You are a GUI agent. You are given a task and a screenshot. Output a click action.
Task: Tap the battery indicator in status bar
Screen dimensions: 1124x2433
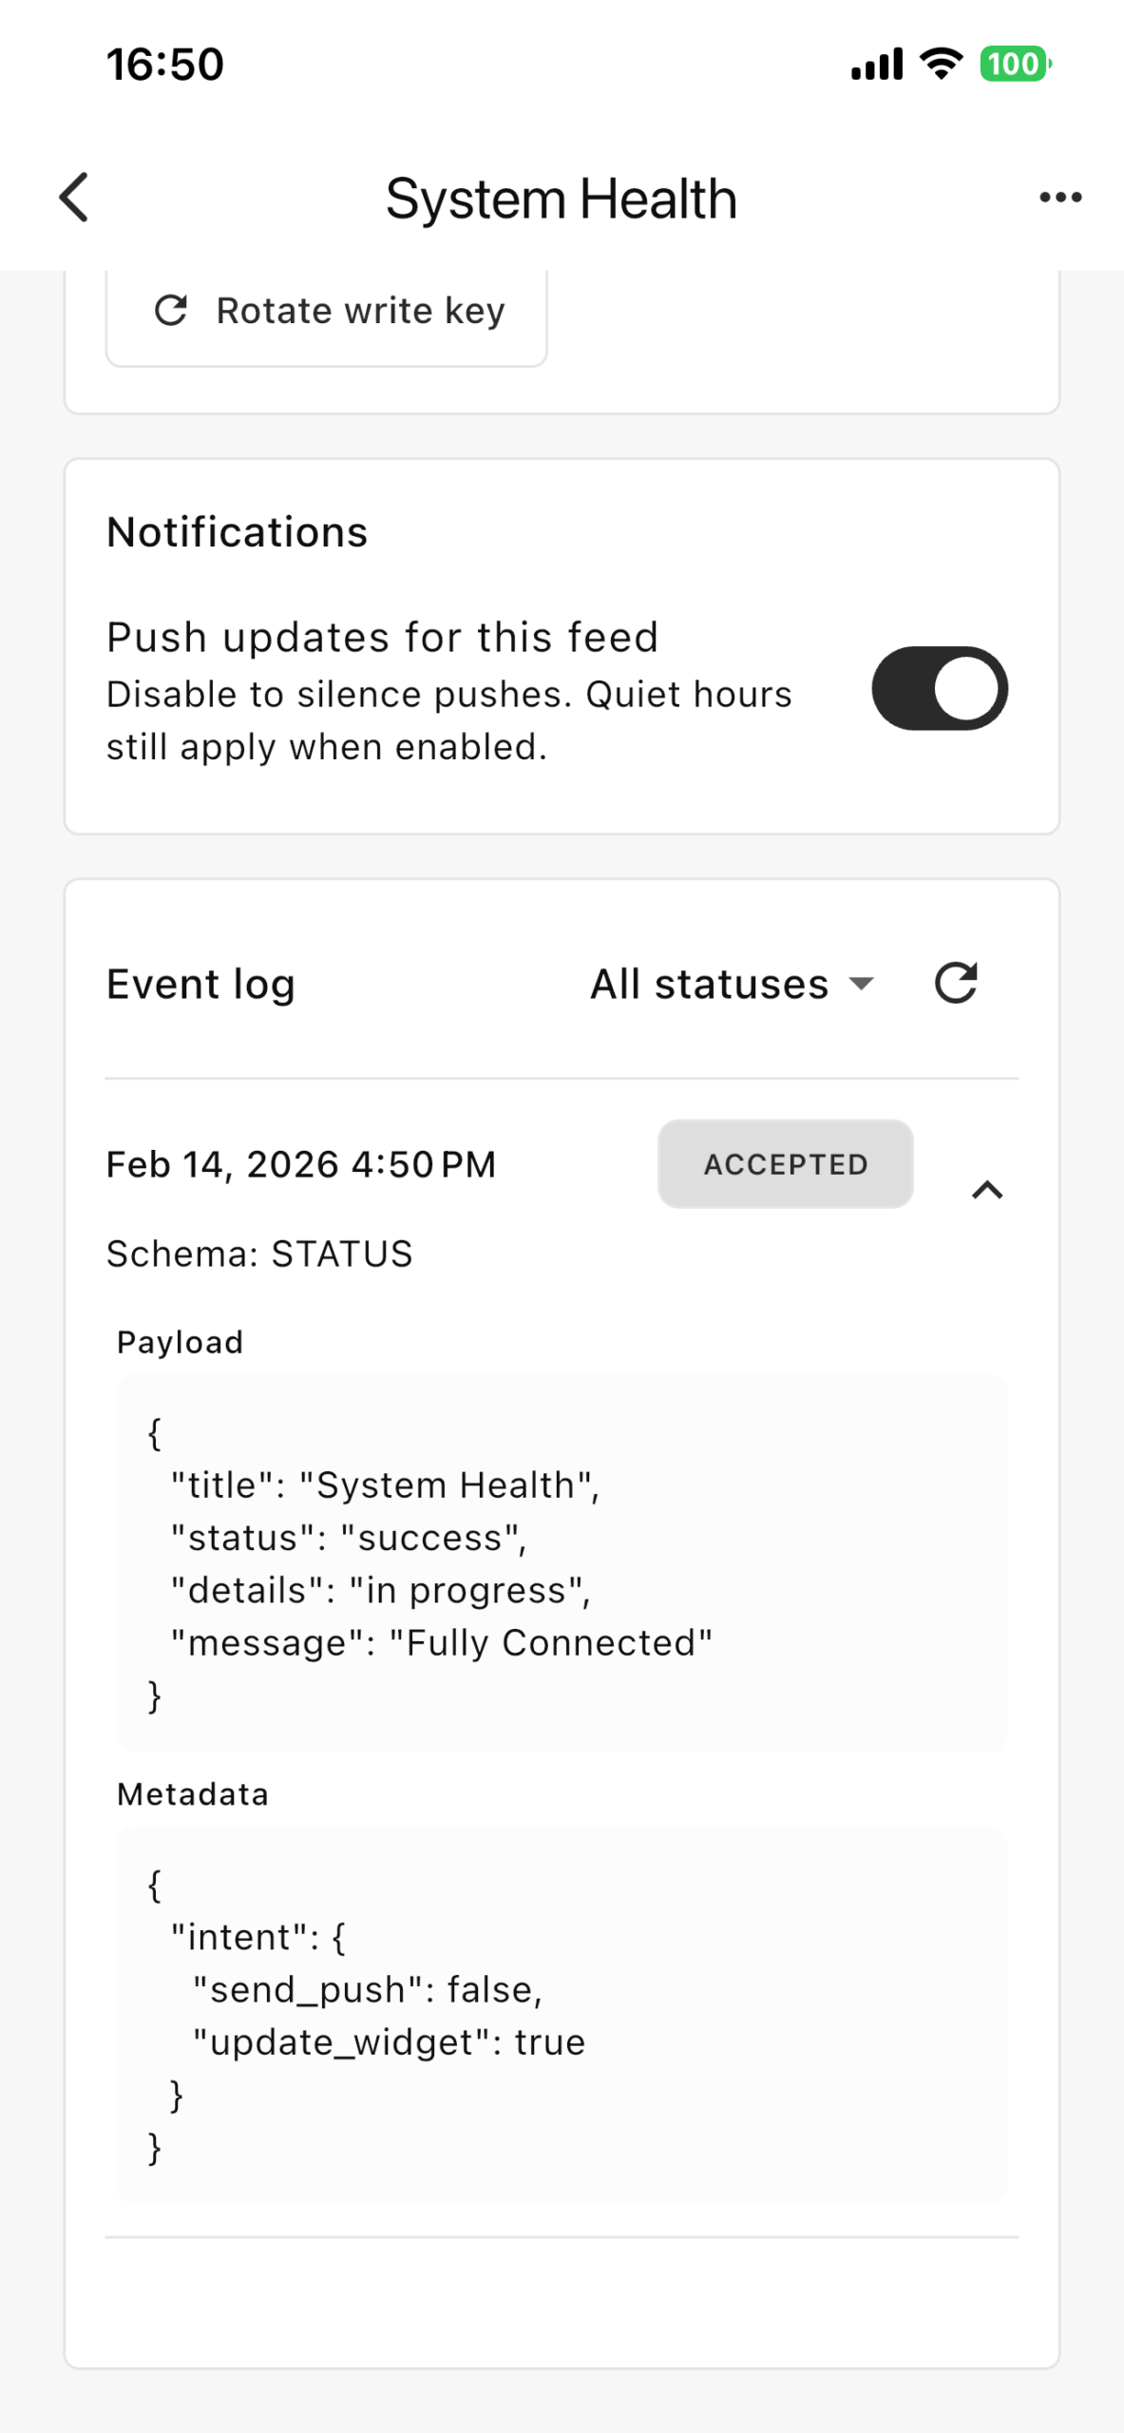pos(1015,65)
